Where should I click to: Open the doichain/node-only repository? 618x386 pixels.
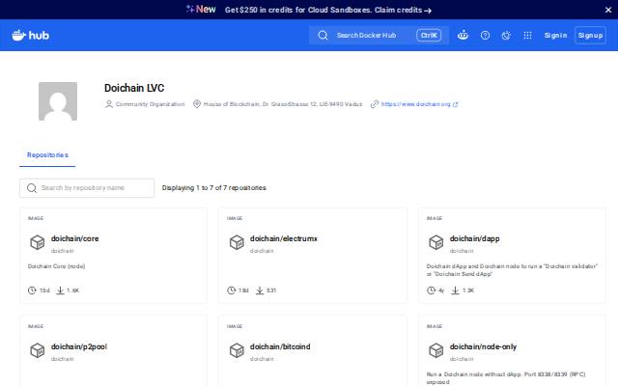[x=483, y=347]
